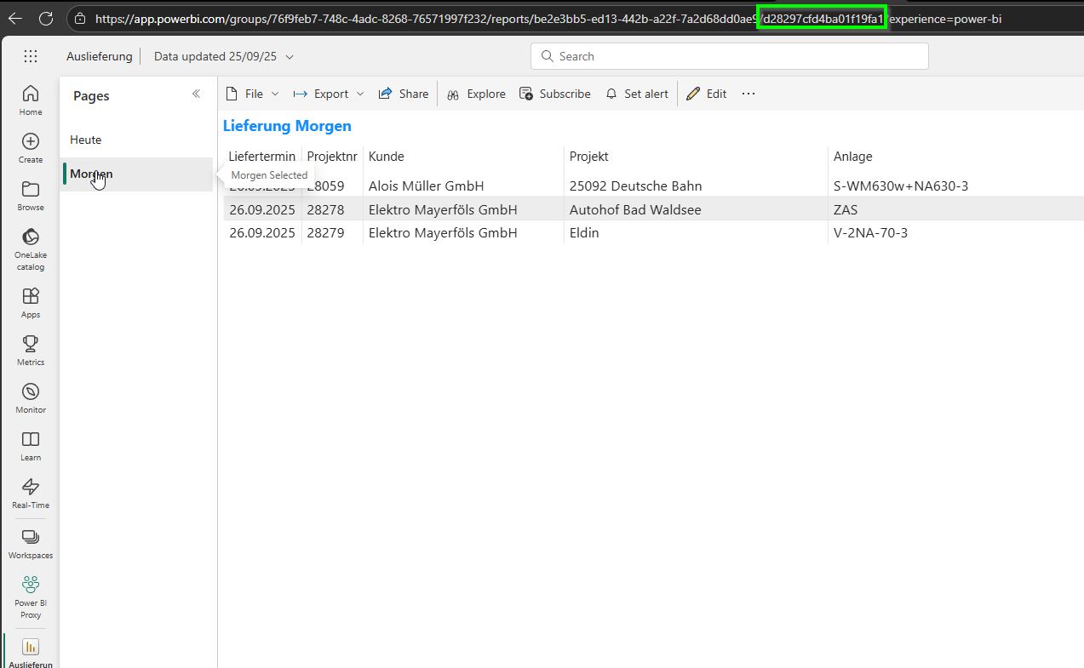
Task: Open Create in the left sidebar
Action: (31, 147)
